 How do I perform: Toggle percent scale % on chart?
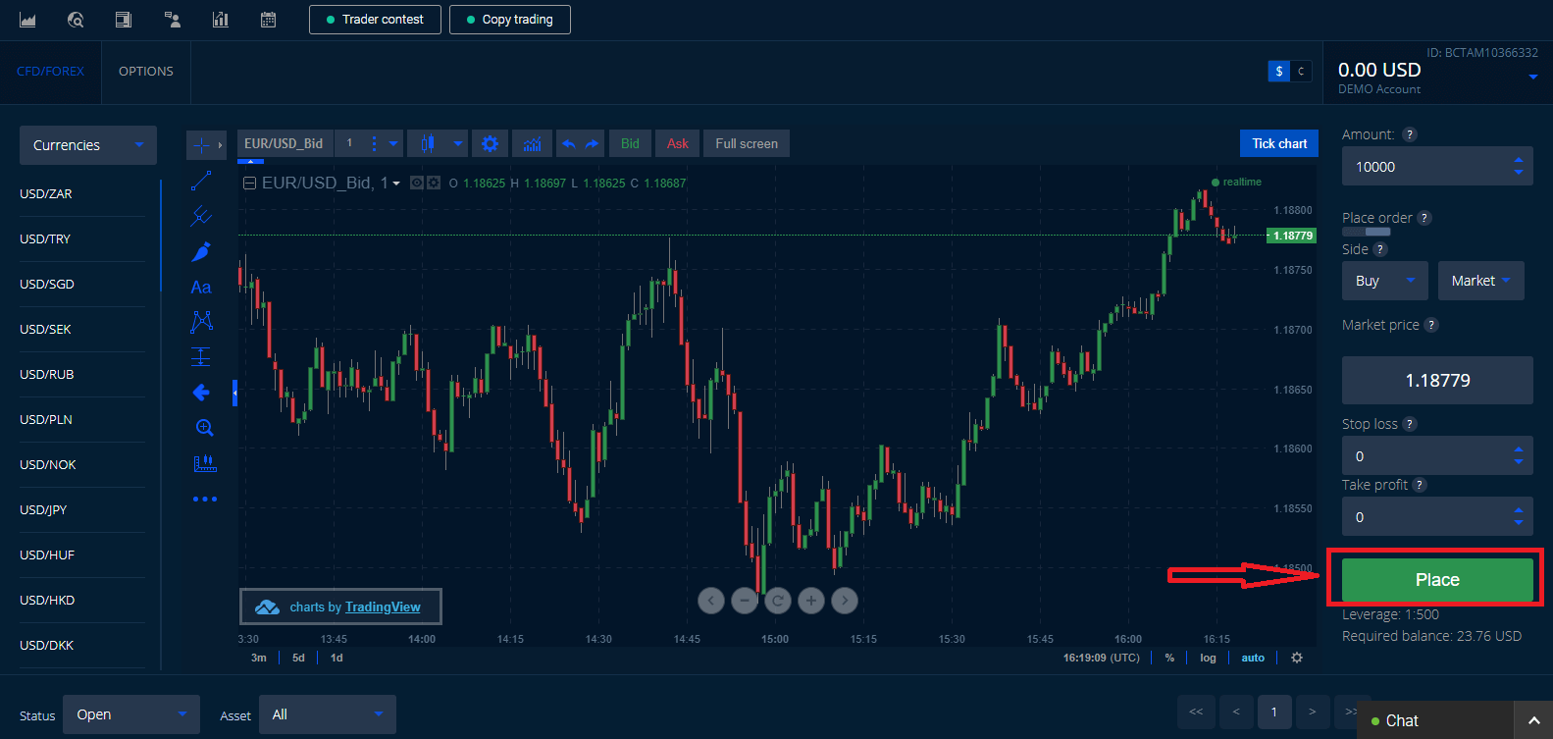pos(1169,658)
